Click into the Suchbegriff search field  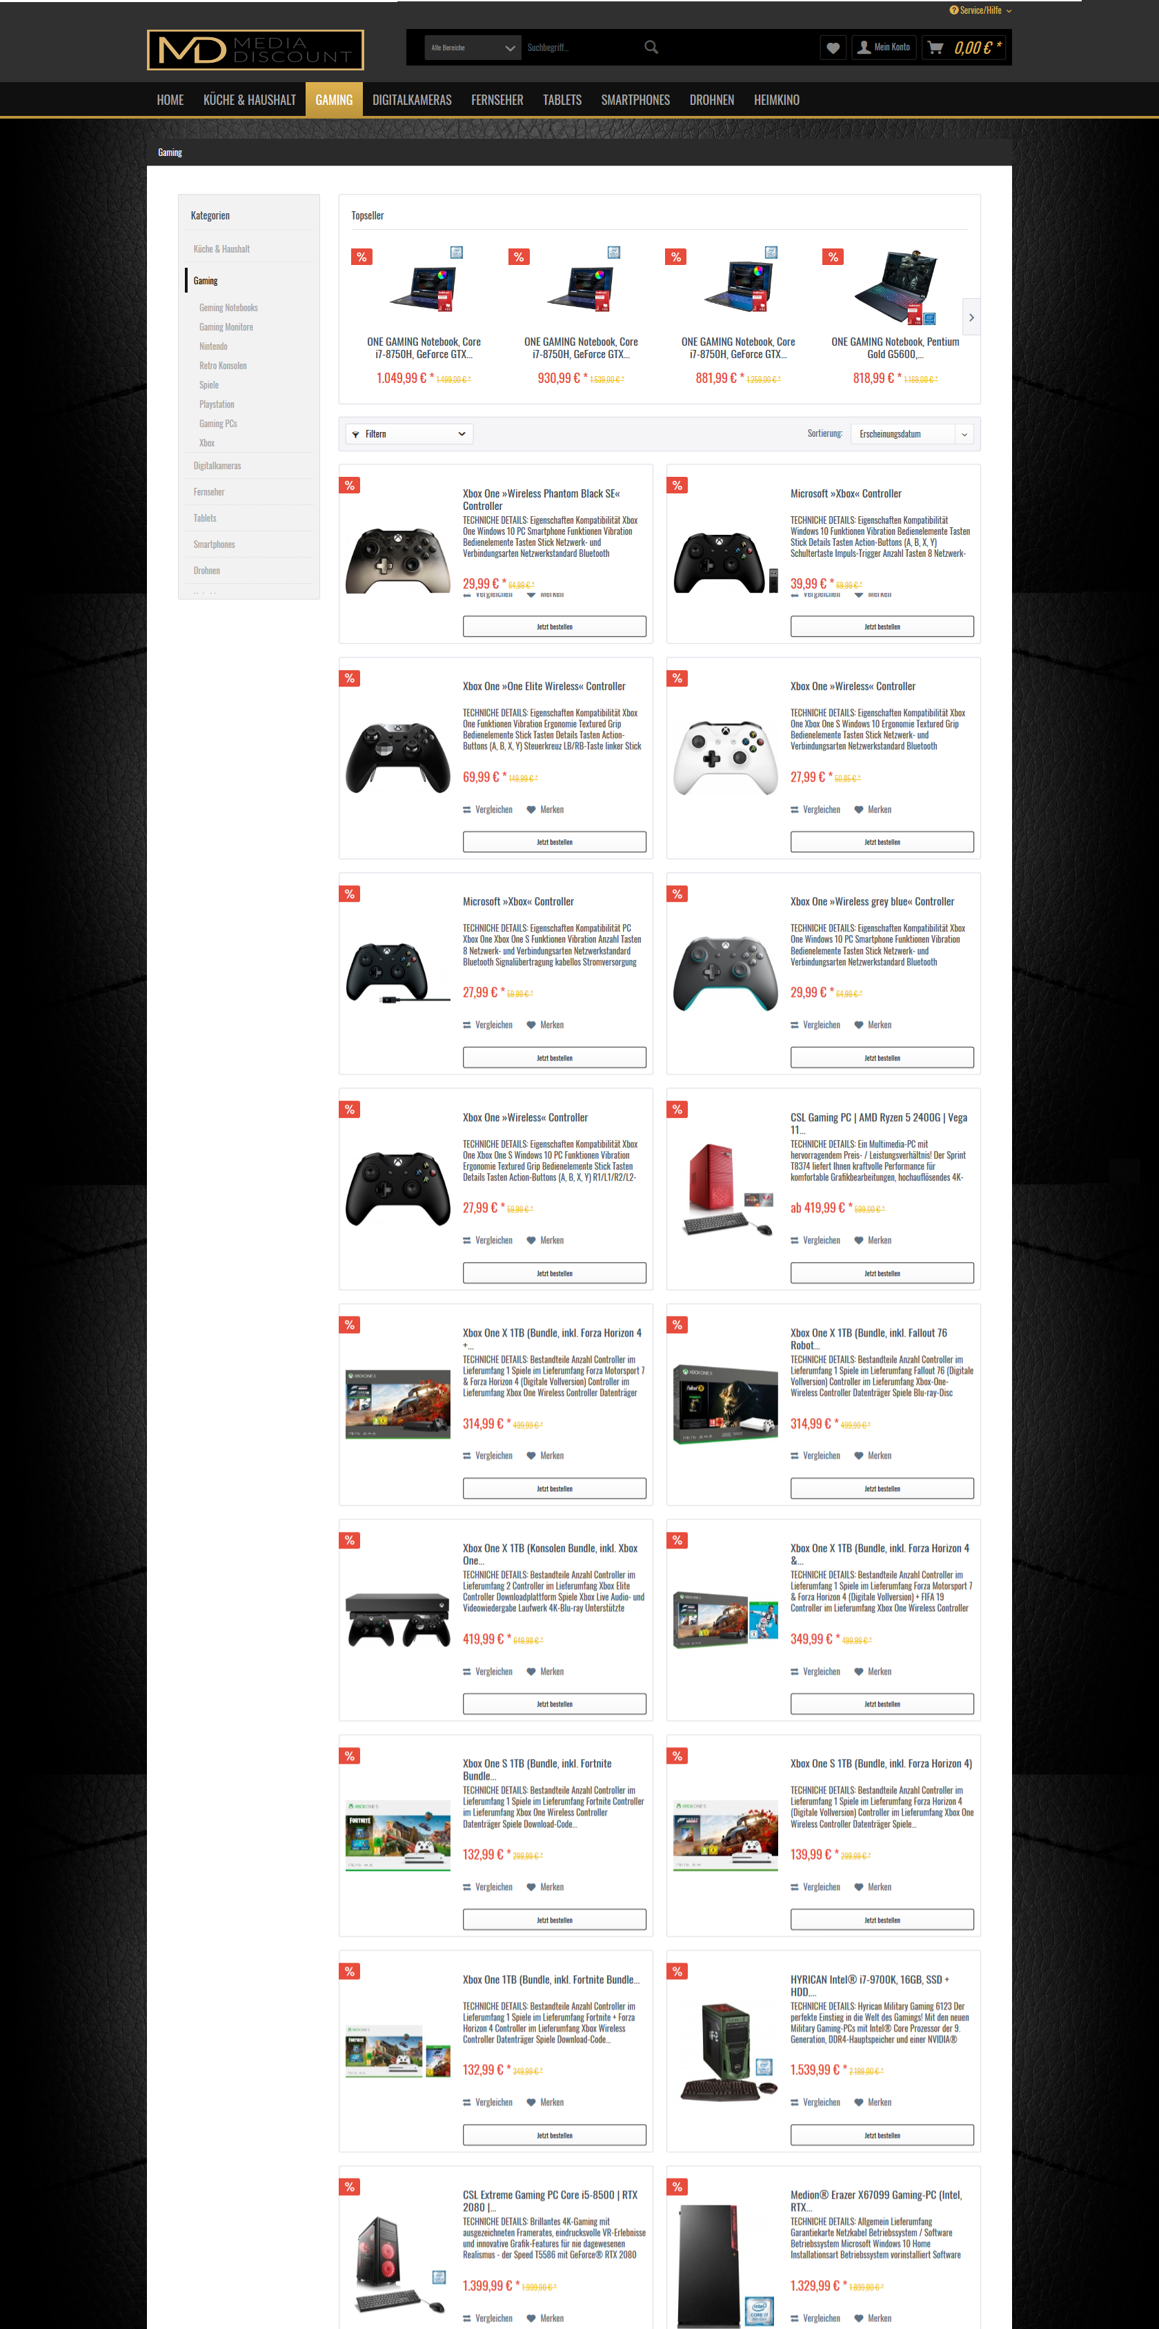point(579,48)
